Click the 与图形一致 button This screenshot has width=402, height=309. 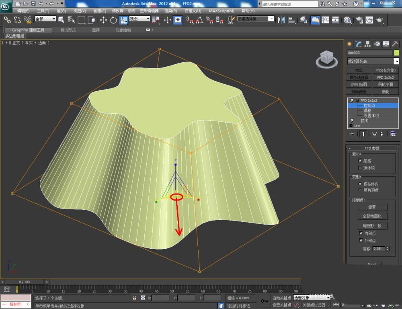point(372,226)
